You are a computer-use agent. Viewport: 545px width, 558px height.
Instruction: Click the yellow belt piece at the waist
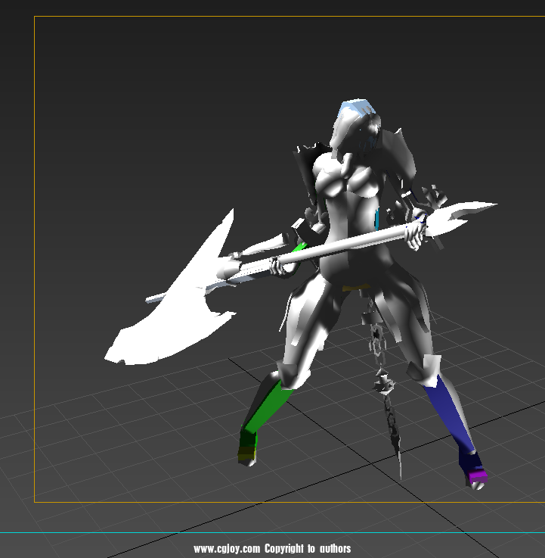(355, 288)
